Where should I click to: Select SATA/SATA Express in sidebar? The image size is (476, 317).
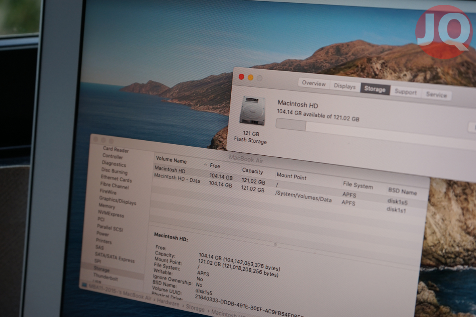pyautogui.click(x=115, y=258)
